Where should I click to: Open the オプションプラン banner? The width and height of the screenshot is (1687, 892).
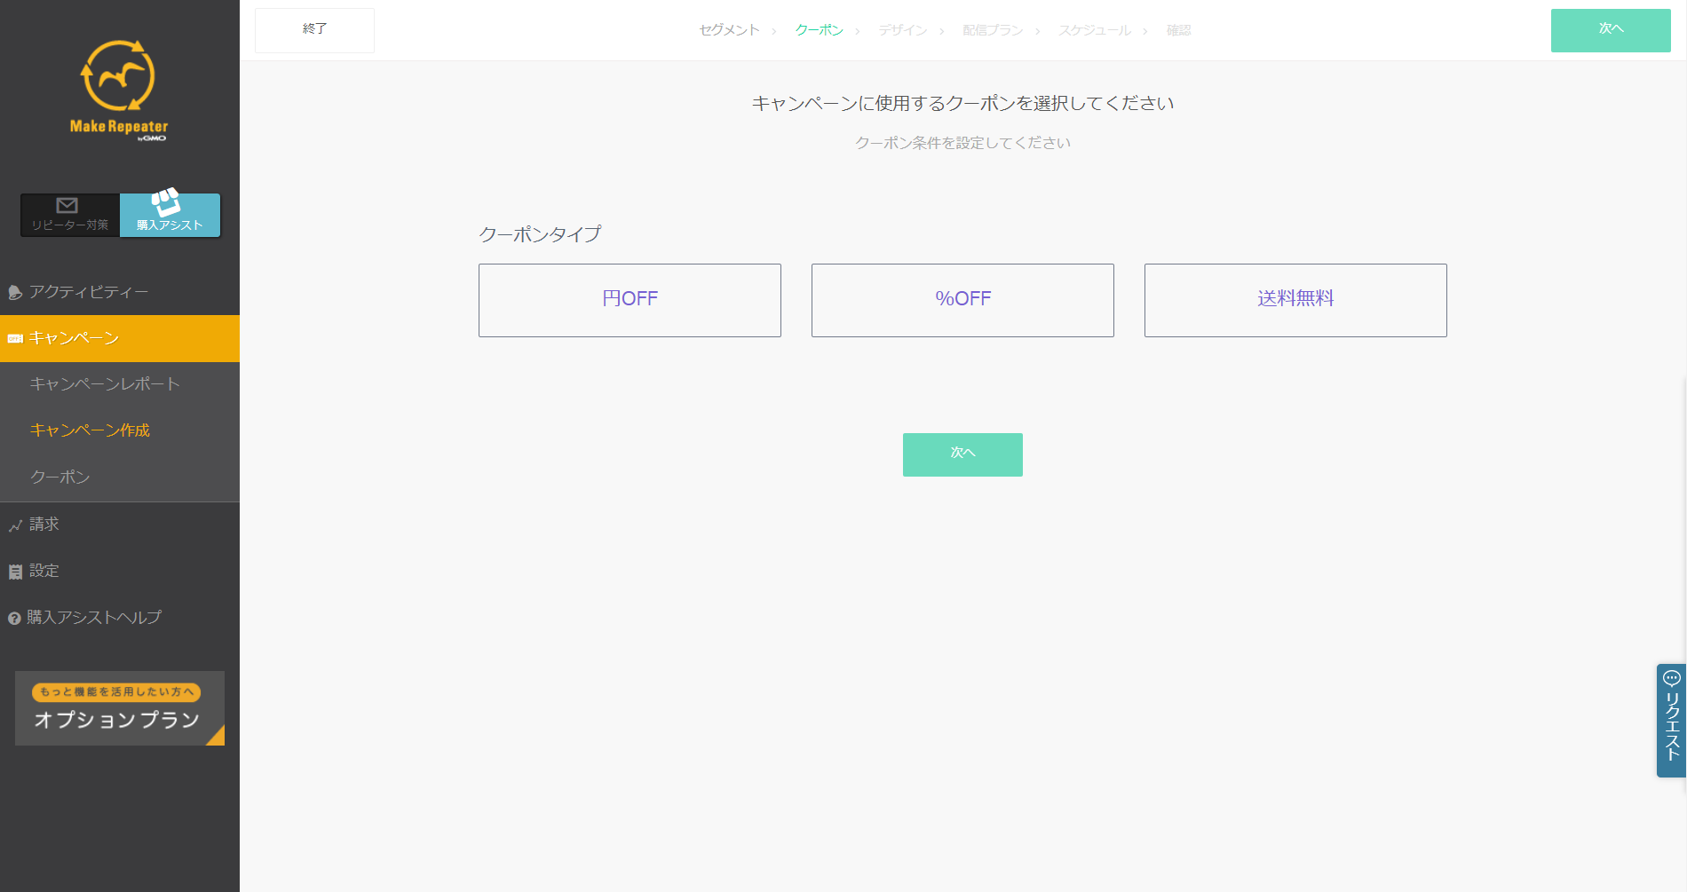pyautogui.click(x=120, y=708)
